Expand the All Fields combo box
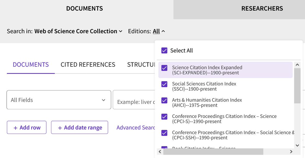This screenshot has height=158, width=305. pyautogui.click(x=59, y=100)
